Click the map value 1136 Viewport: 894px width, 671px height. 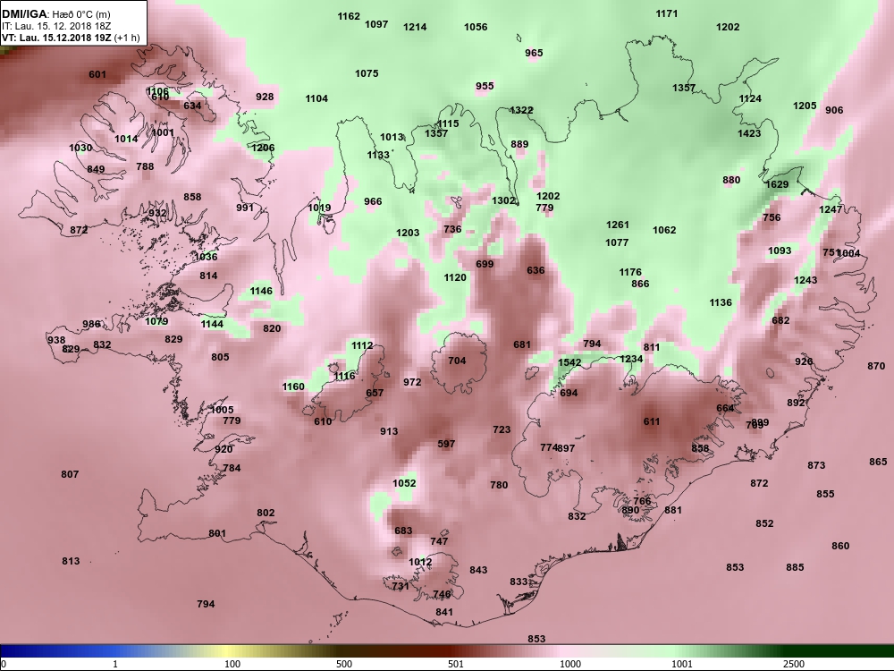(x=721, y=302)
